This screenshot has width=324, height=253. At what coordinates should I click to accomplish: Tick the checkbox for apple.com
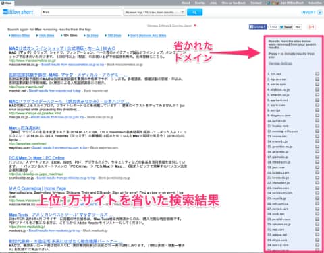(317, 105)
